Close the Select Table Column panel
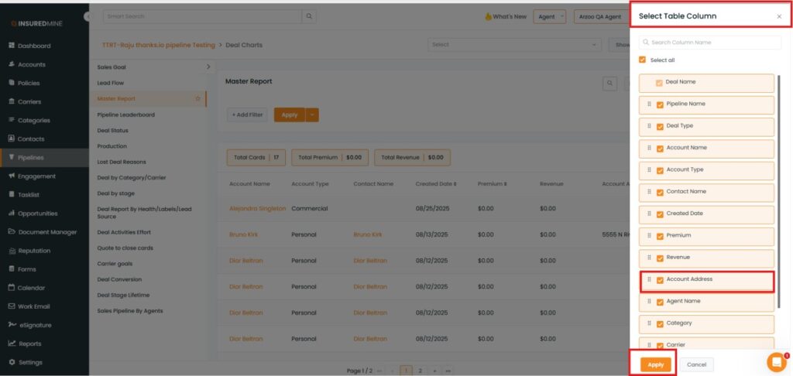The width and height of the screenshot is (793, 376). click(778, 16)
